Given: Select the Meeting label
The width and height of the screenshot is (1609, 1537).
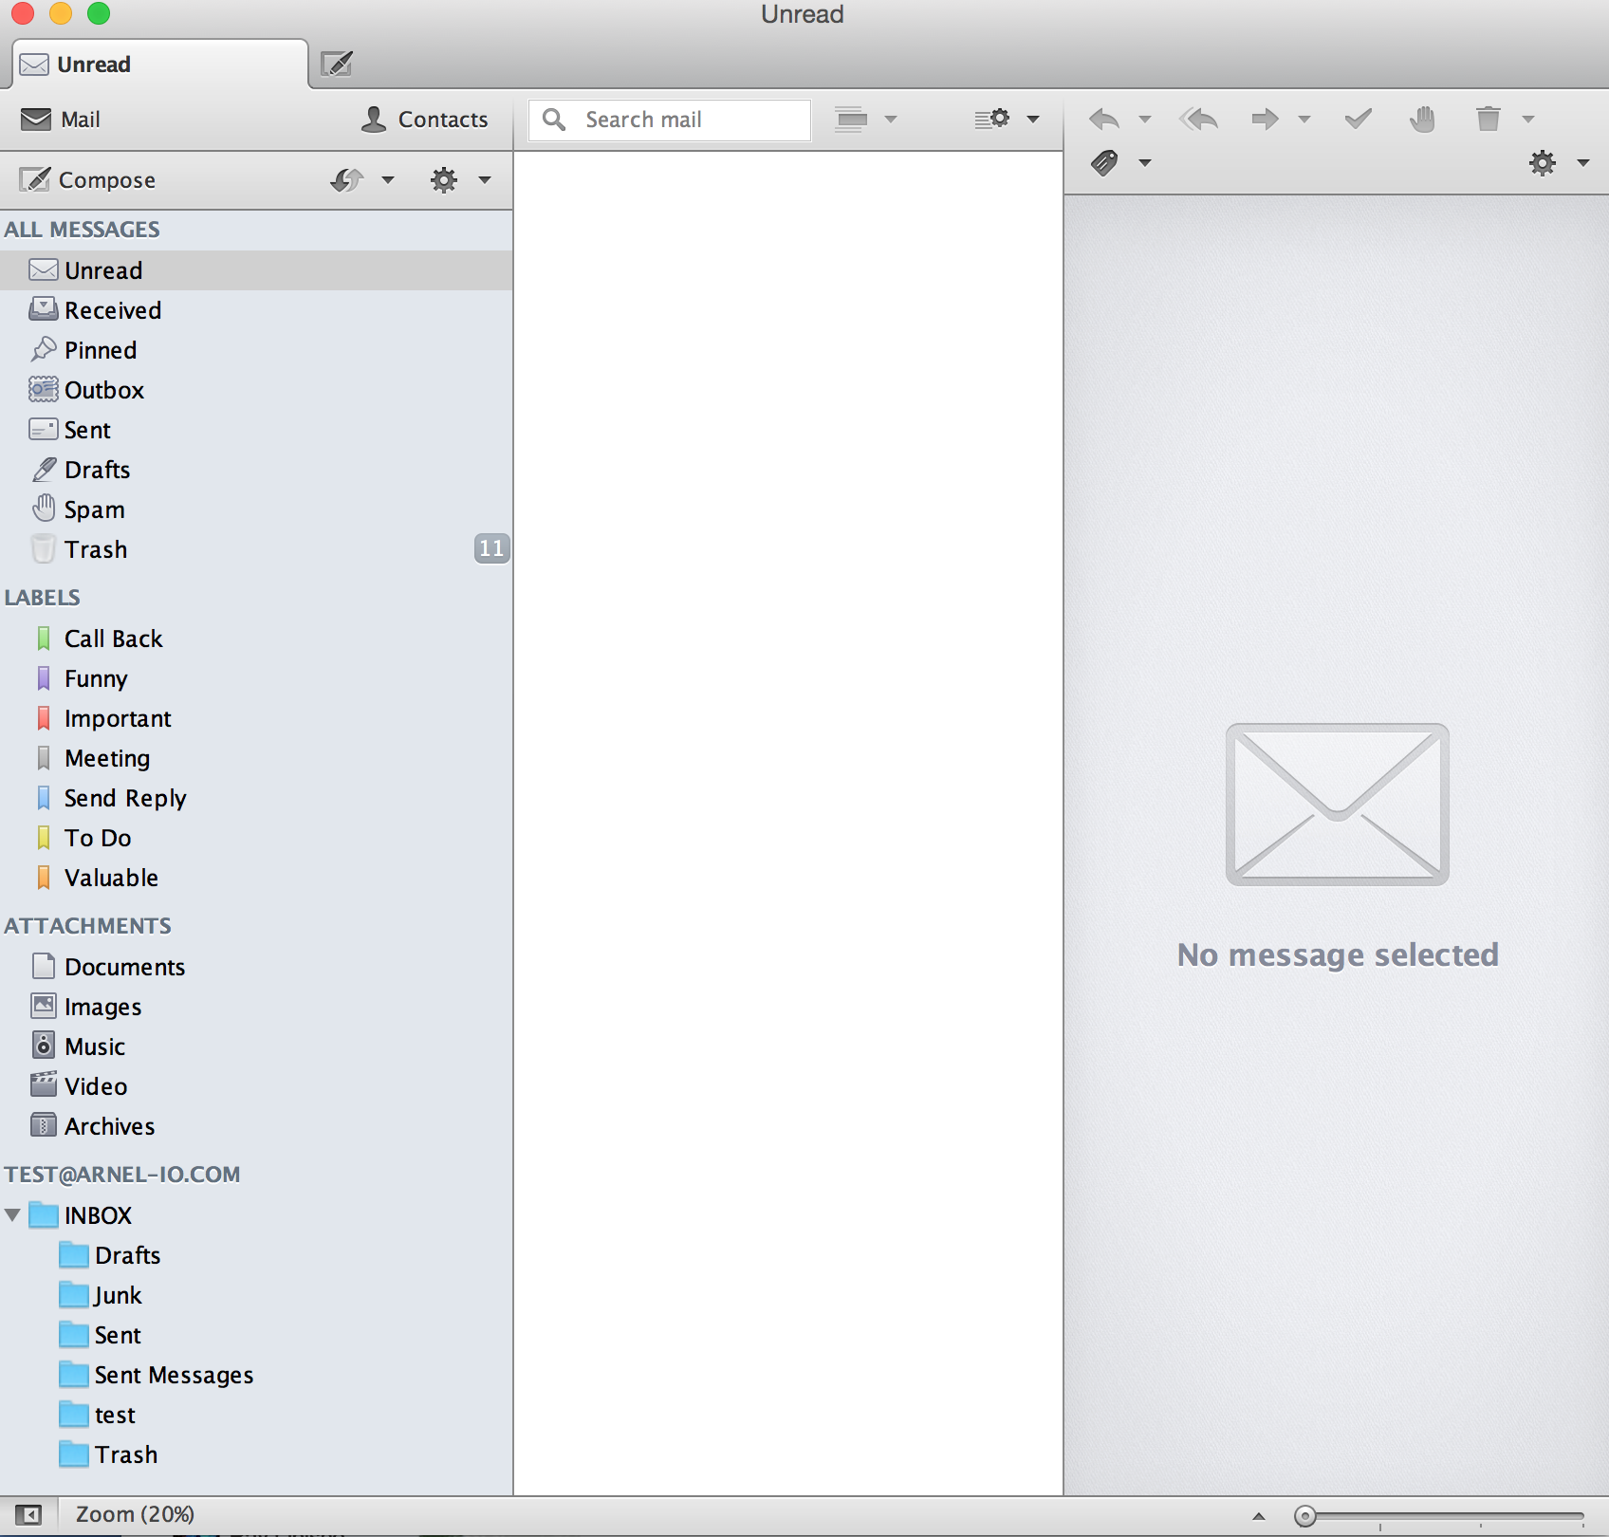Looking at the screenshot, I should (256, 758).
